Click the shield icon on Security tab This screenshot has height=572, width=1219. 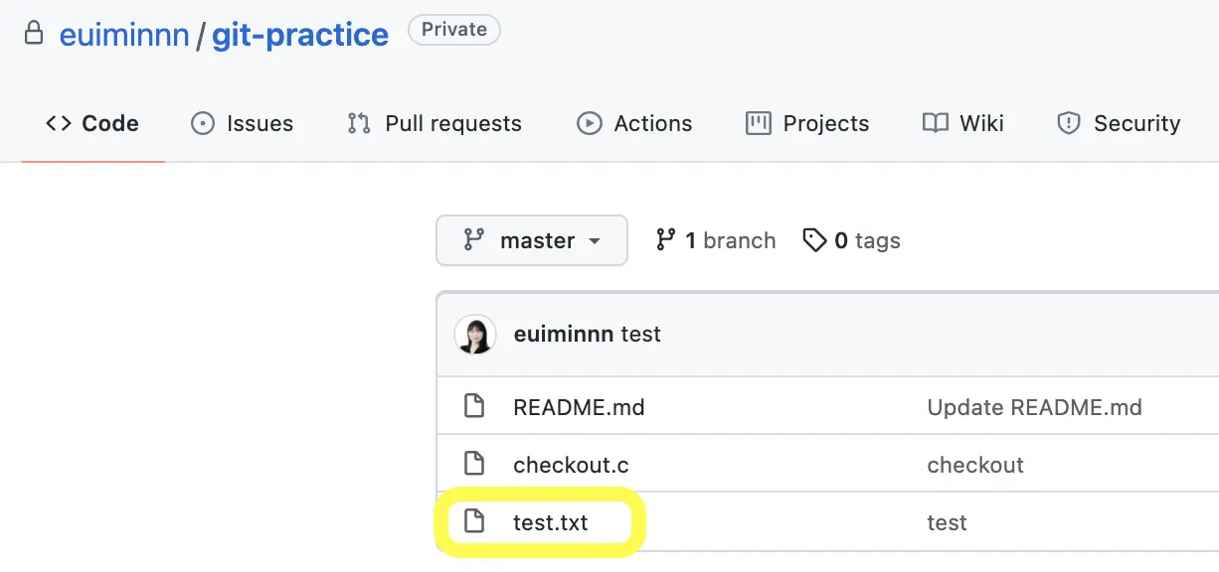pyautogui.click(x=1069, y=123)
